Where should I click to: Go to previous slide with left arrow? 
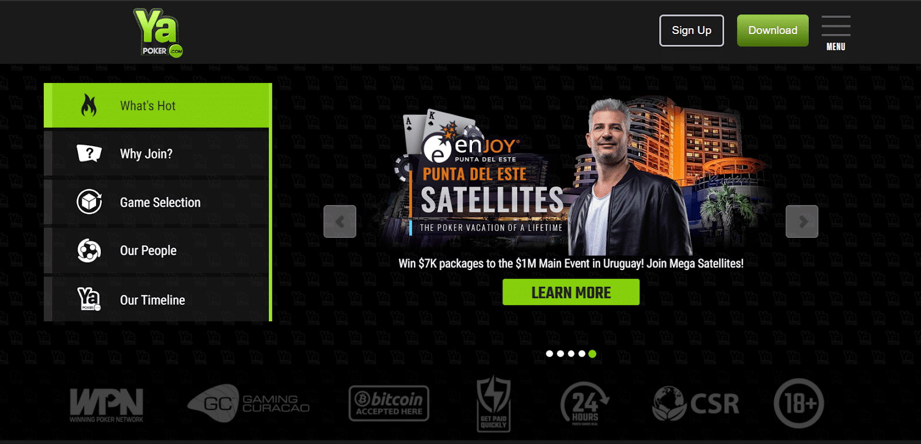click(340, 221)
